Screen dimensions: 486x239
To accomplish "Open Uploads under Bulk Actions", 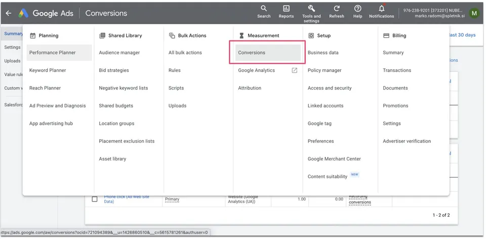I will coord(177,106).
